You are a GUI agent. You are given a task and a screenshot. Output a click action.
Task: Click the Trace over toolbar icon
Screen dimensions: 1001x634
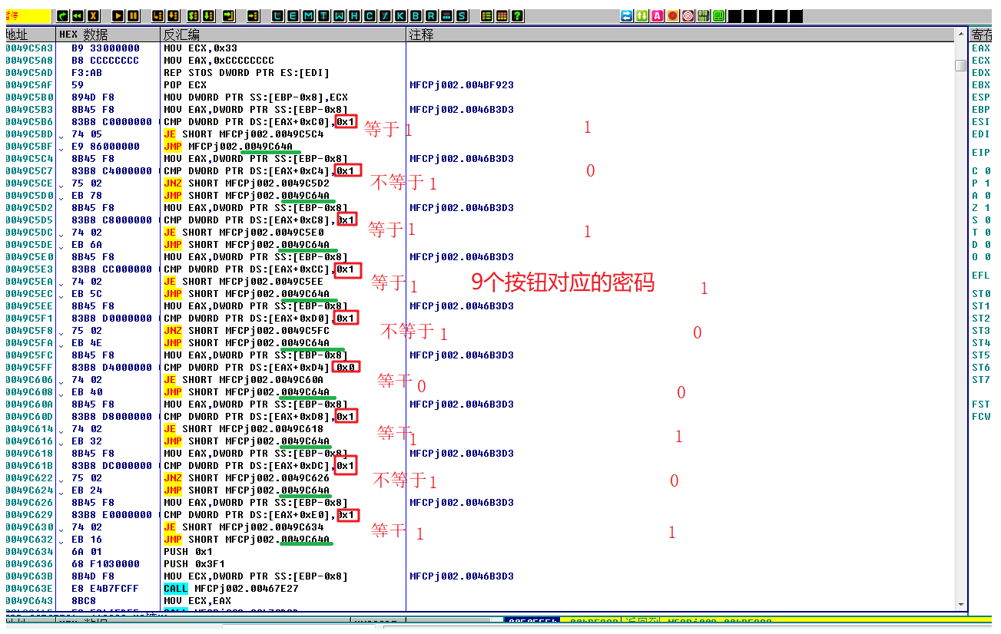[x=209, y=15]
